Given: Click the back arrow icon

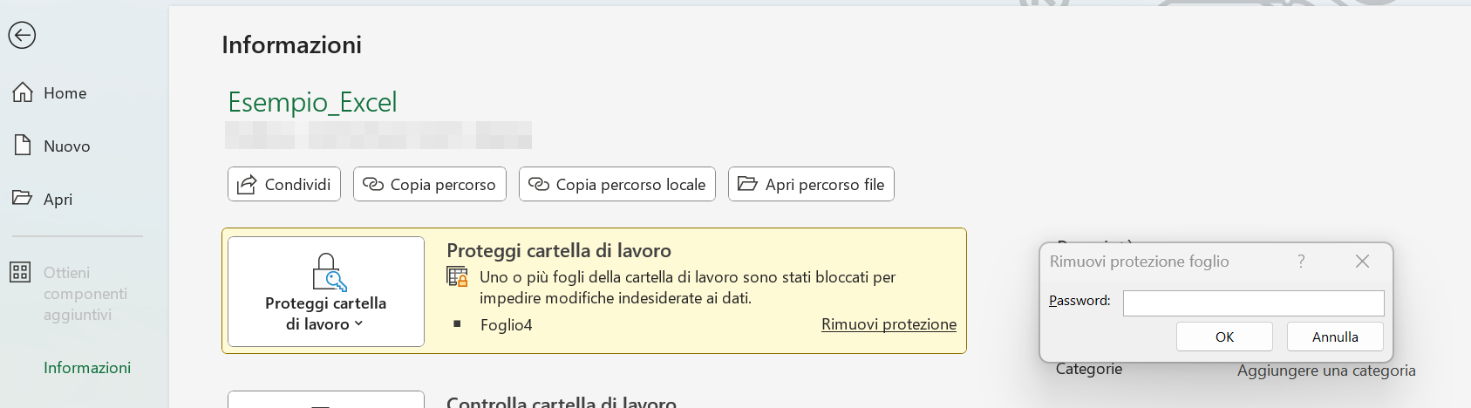Looking at the screenshot, I should [22, 35].
